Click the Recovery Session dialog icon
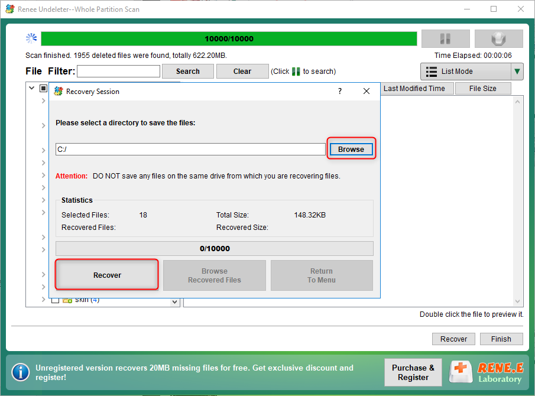This screenshot has width=535, height=396. [59, 91]
